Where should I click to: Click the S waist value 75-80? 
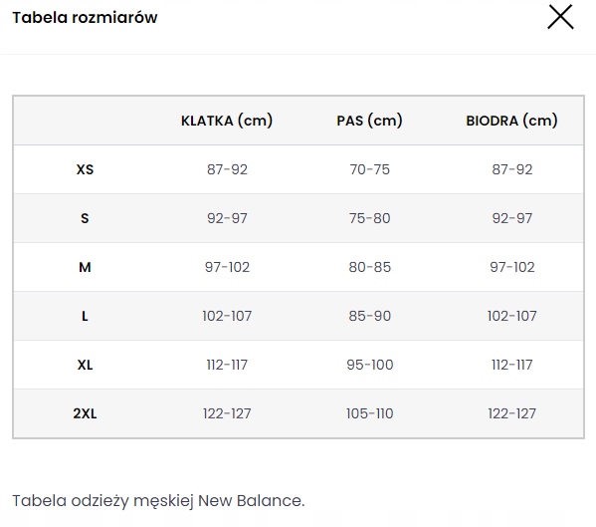369,218
